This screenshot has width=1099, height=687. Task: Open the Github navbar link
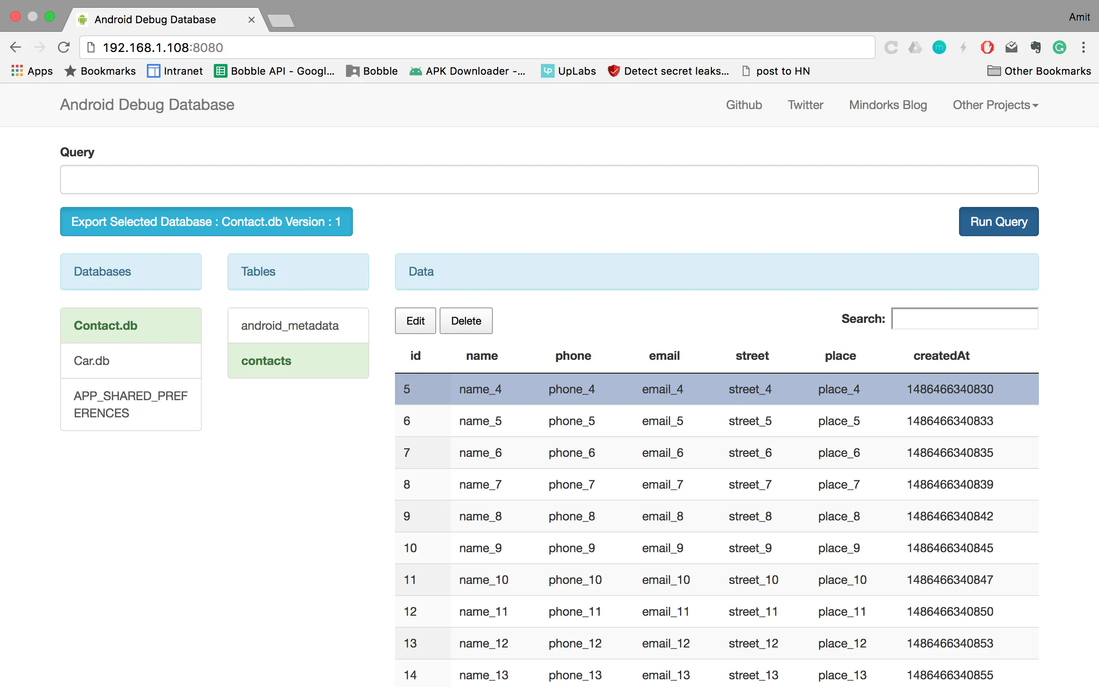(x=744, y=105)
